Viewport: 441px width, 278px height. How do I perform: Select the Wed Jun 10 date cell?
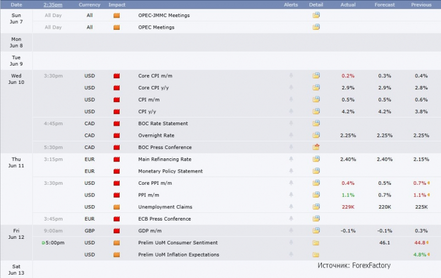[x=17, y=79]
